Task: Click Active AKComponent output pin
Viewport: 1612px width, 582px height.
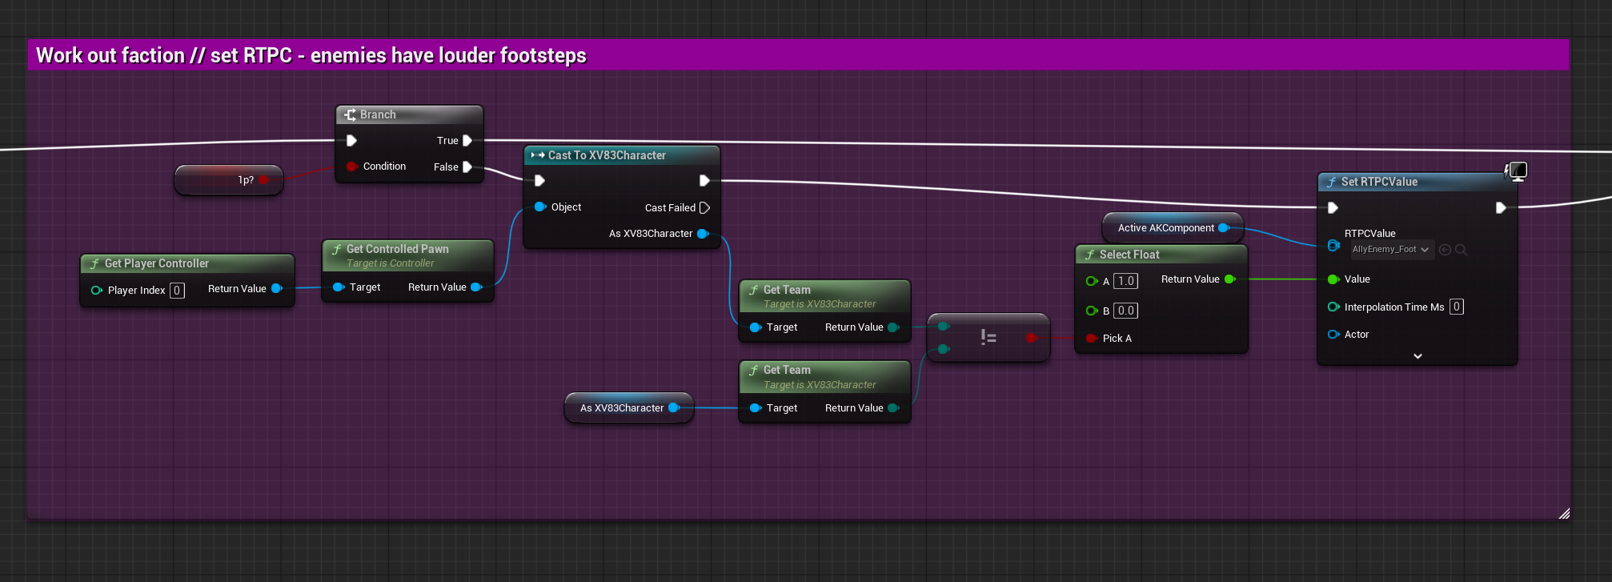Action: [1224, 228]
